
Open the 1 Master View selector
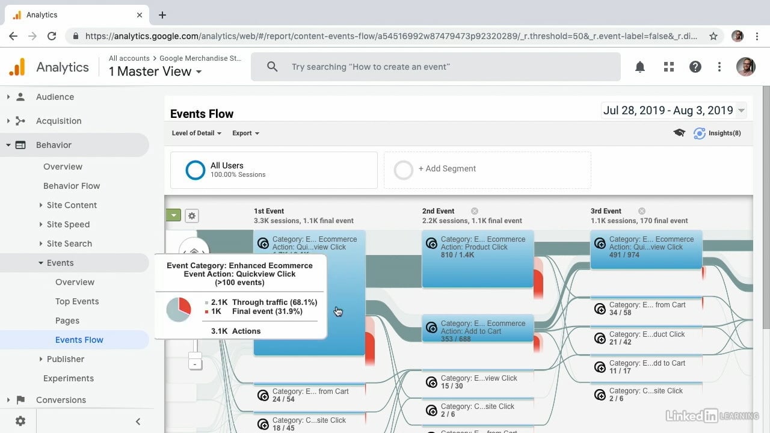tap(155, 72)
